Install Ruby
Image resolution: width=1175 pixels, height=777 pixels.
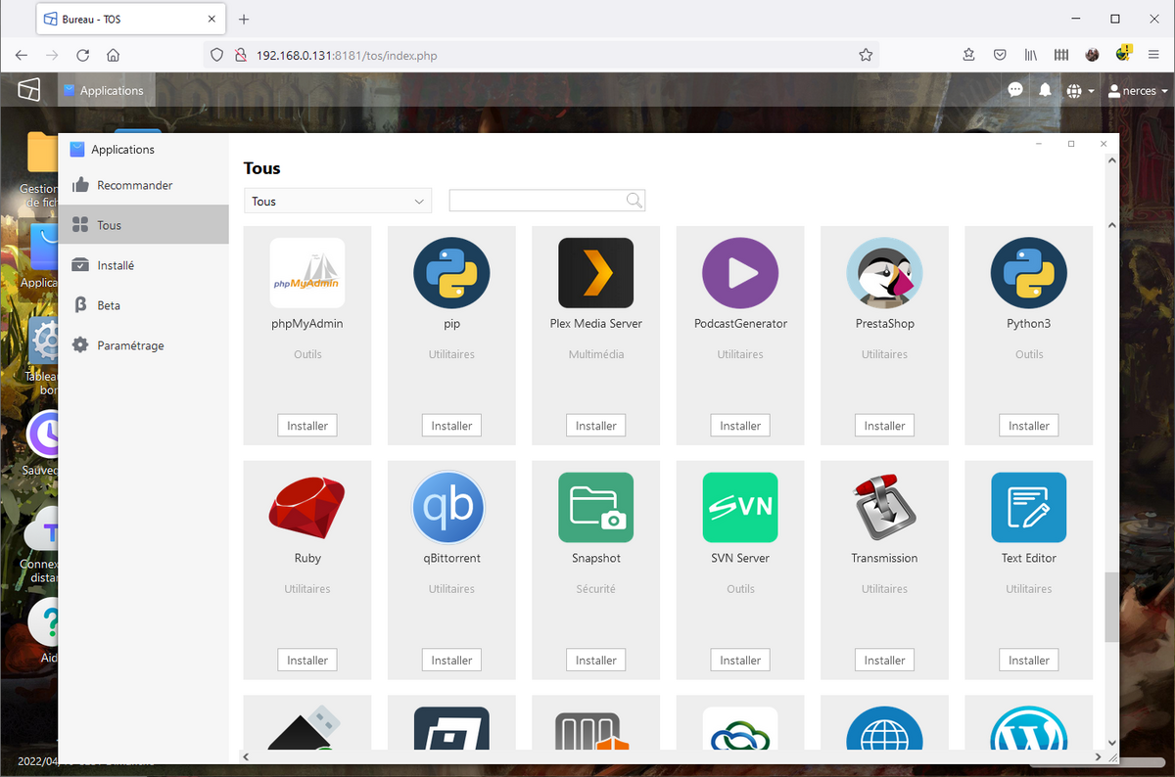tap(307, 661)
